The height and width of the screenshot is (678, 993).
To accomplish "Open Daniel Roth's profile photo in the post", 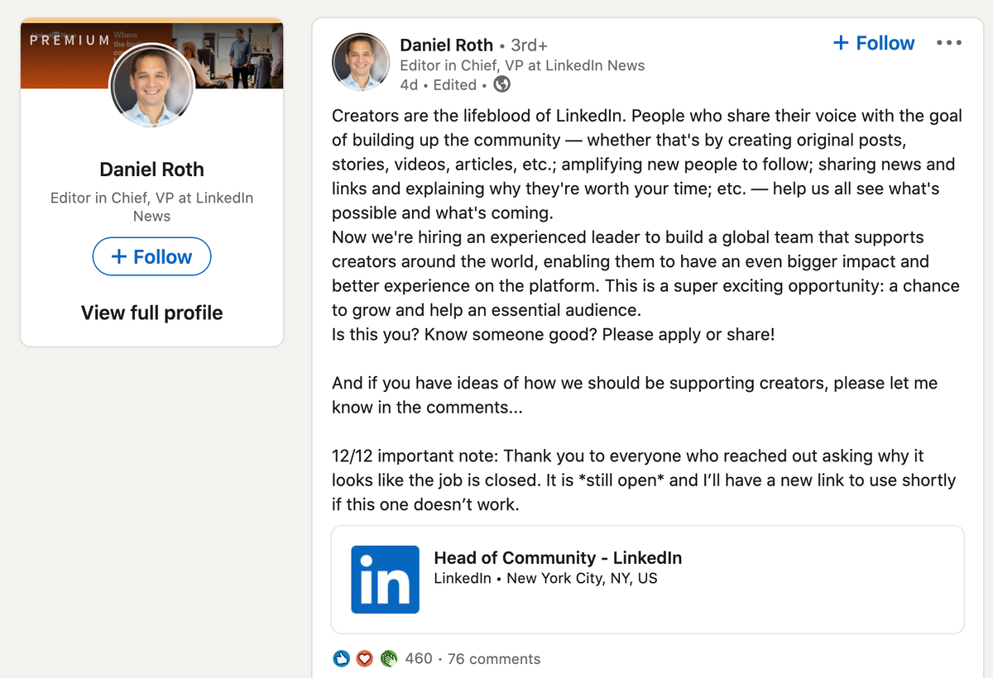I will [361, 62].
